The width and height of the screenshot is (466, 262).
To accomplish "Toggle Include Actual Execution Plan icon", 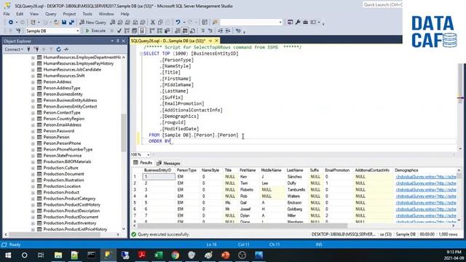I will coord(152,31).
